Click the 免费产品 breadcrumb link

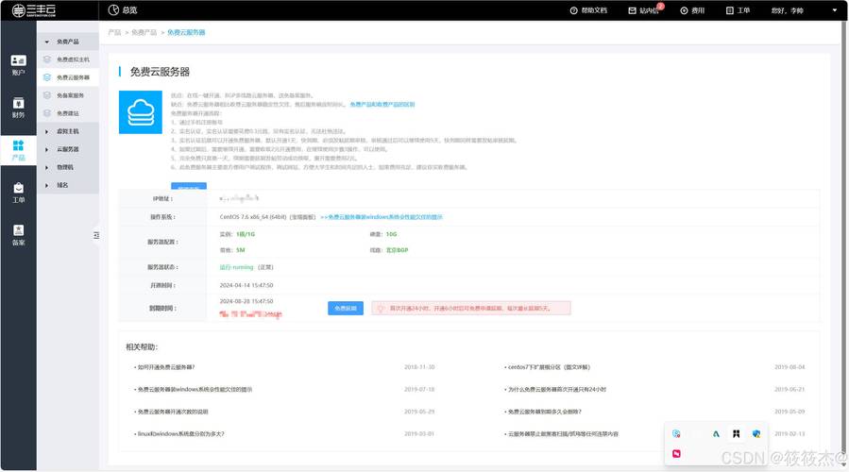(x=144, y=32)
